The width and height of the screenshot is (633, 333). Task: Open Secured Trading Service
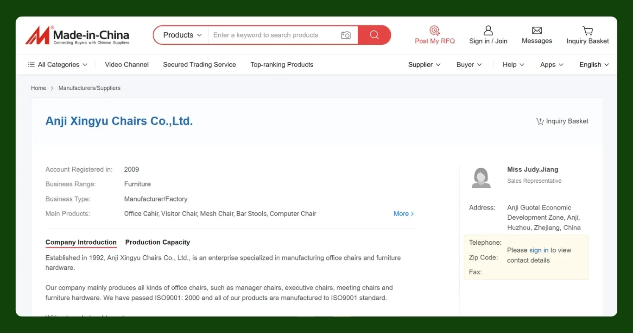tap(199, 65)
